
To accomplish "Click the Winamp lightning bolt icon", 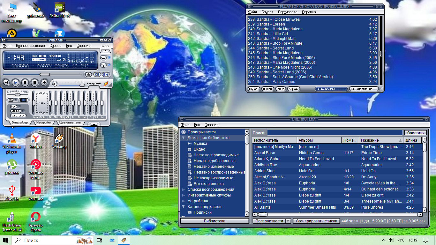I will click(x=106, y=84).
